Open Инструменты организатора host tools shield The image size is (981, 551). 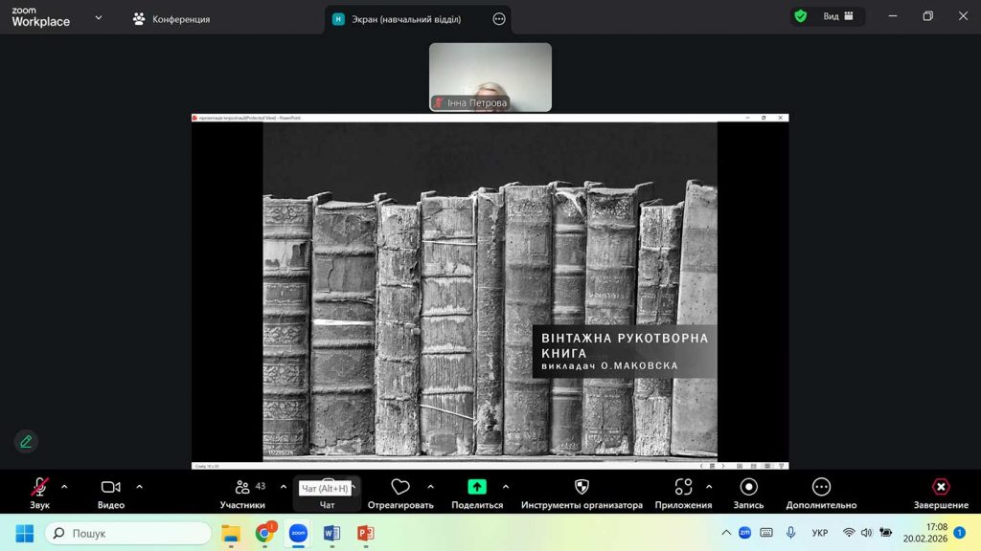click(582, 488)
